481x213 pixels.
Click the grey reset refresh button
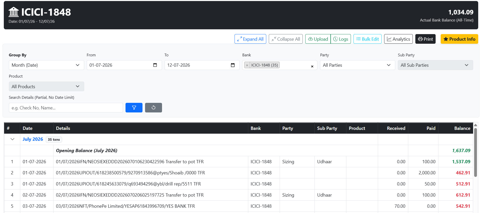[153, 108]
